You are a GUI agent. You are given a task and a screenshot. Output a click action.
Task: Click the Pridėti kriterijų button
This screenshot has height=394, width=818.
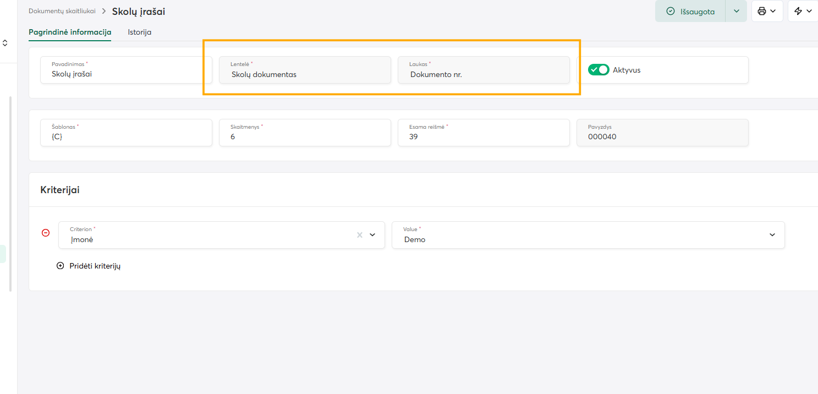click(95, 266)
